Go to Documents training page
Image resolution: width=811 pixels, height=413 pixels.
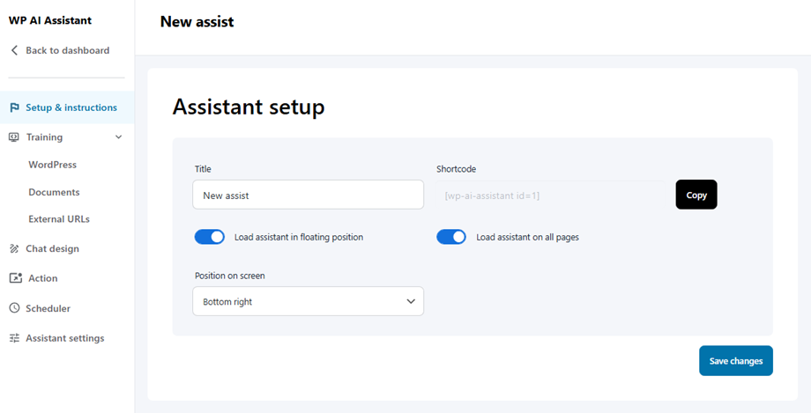click(54, 192)
